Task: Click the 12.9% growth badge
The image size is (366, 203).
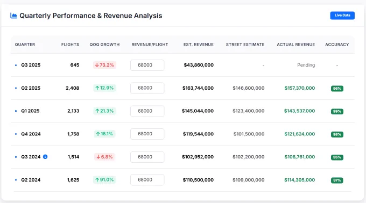Action: [104, 88]
